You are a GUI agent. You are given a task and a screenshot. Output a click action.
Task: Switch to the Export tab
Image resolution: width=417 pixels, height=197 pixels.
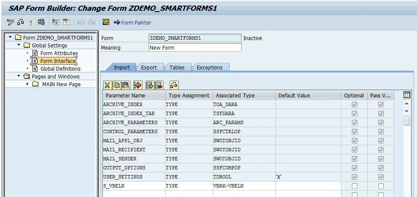[149, 67]
